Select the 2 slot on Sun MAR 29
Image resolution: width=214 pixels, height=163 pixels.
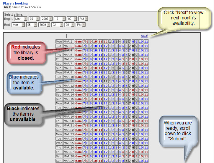[113, 161]
